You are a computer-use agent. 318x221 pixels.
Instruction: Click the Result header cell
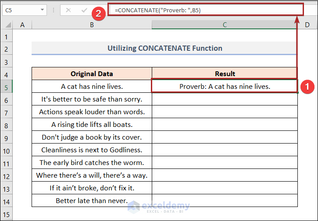coord(225,74)
